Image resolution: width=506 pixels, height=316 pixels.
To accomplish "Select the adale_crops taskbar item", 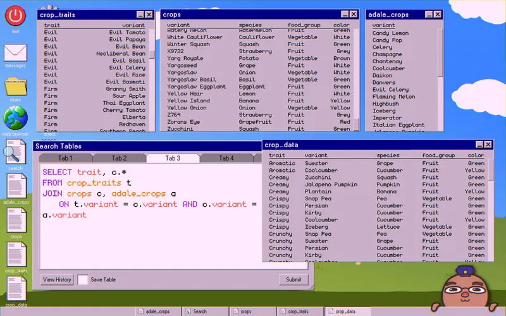I will click(157, 312).
